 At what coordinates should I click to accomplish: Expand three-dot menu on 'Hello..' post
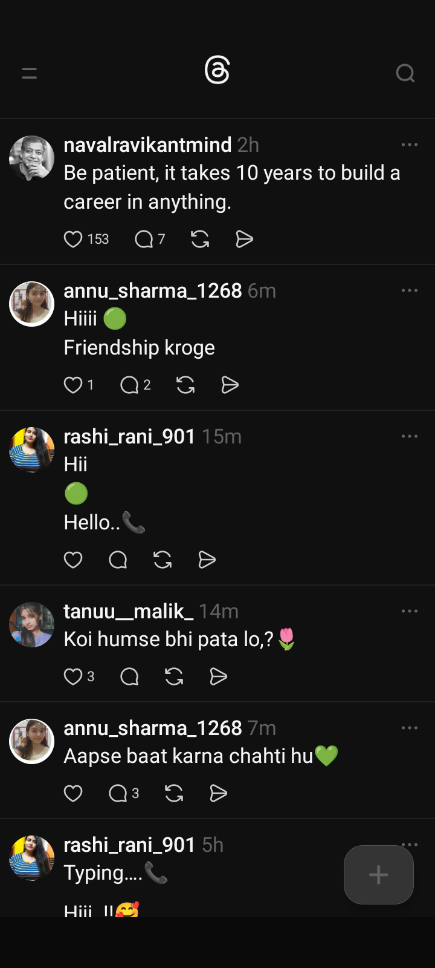pyautogui.click(x=409, y=436)
